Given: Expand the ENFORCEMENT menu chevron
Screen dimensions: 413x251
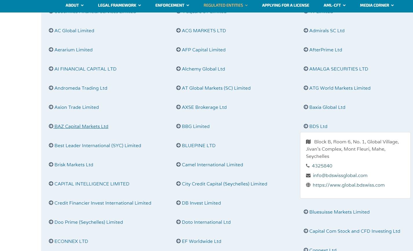Looking at the screenshot, I should [x=188, y=5].
